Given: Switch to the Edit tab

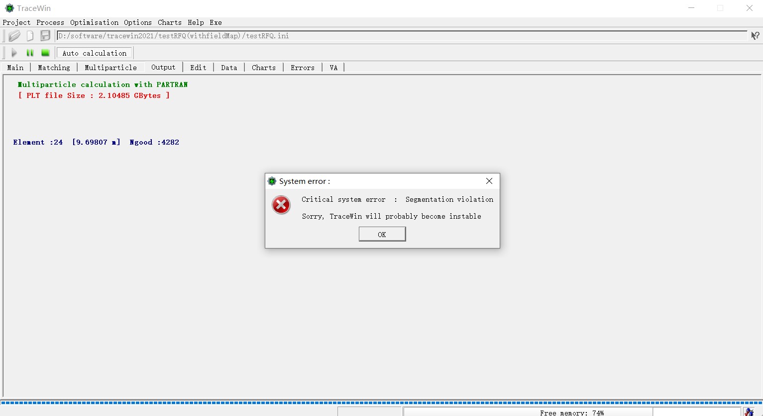Looking at the screenshot, I should point(198,68).
